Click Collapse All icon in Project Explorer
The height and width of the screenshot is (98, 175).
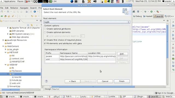point(28,25)
